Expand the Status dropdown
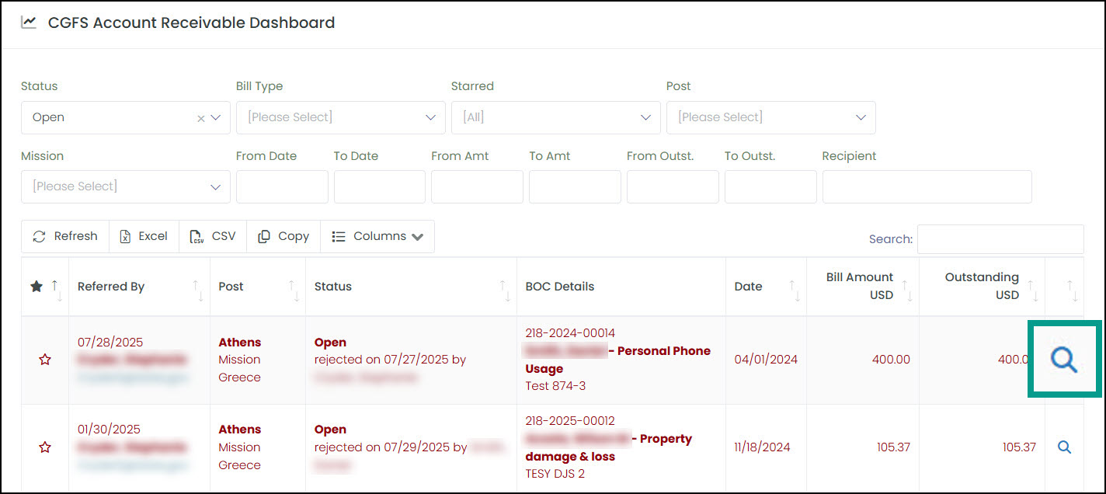1106x494 pixels. click(x=216, y=118)
